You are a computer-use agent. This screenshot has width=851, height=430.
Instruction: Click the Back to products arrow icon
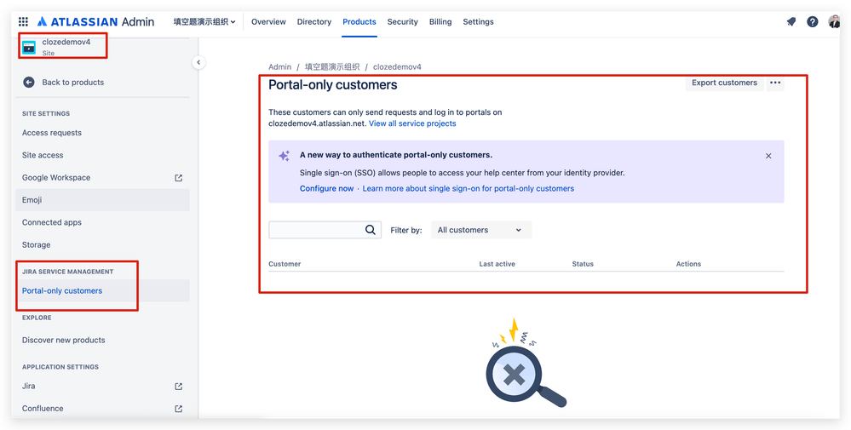coord(29,83)
